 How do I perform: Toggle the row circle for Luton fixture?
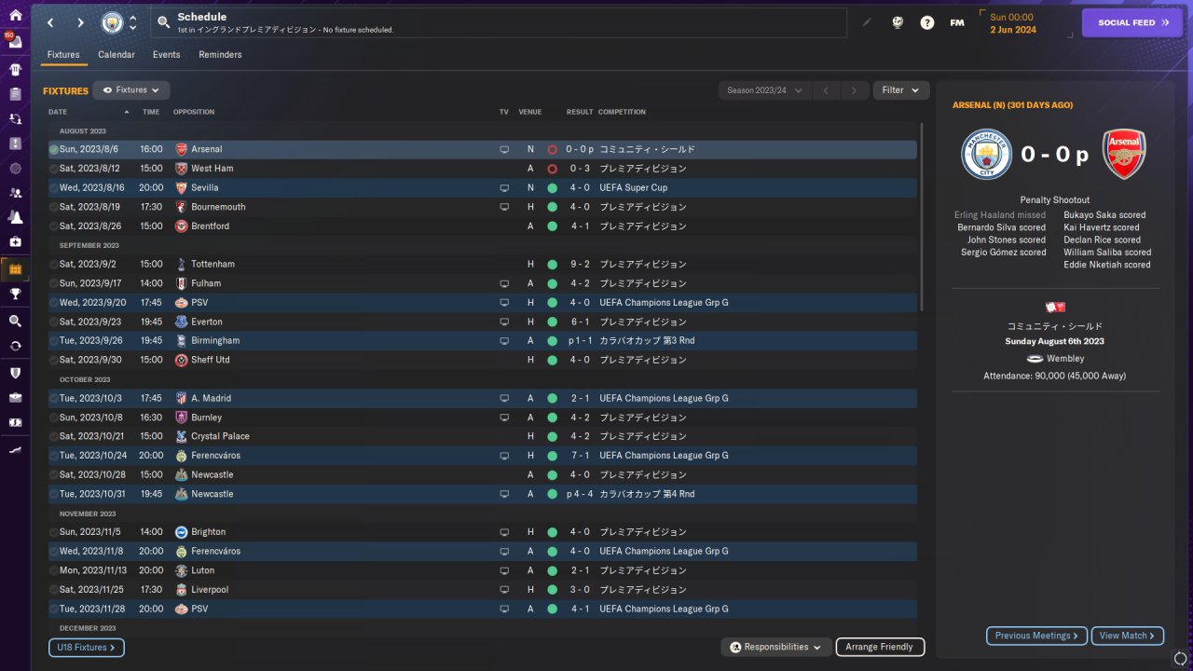click(54, 570)
